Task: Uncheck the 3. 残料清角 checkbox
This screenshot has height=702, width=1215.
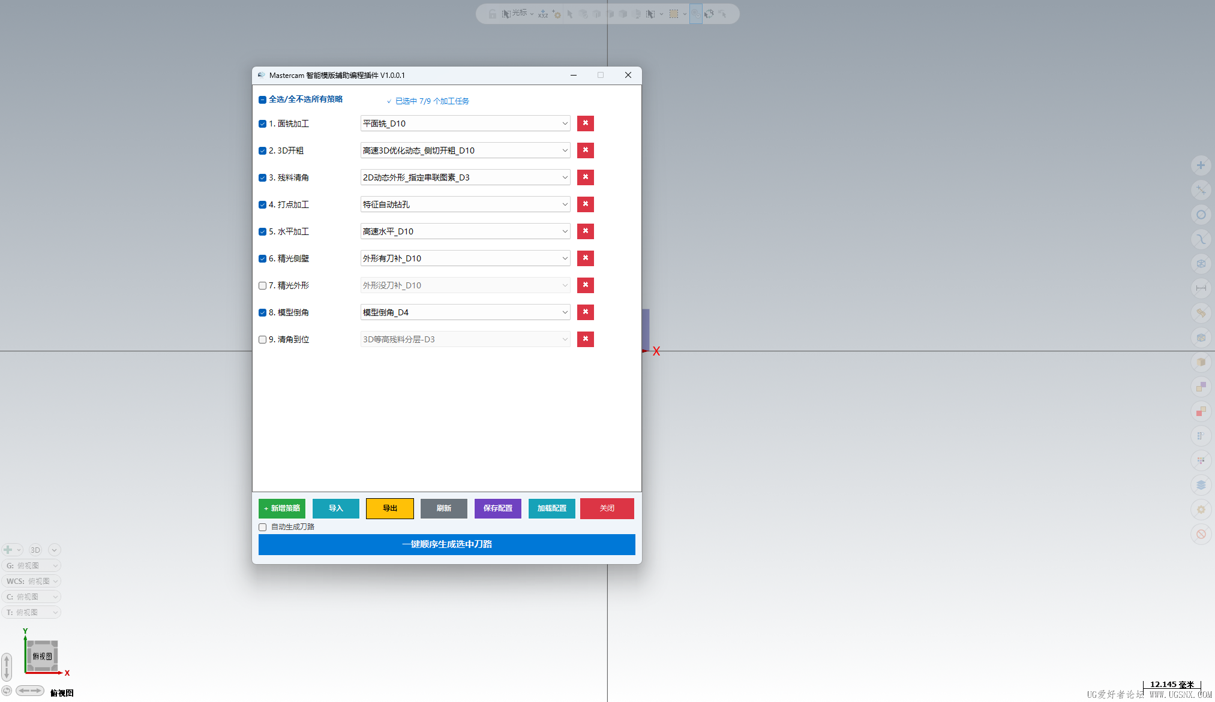Action: (262, 178)
